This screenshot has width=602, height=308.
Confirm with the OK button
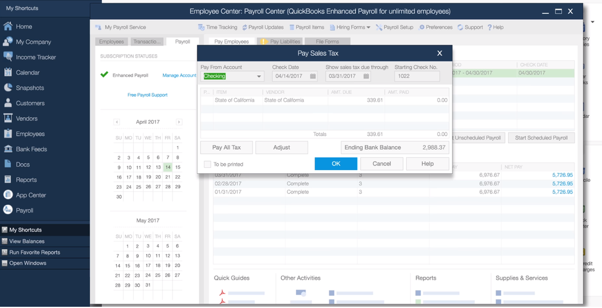(336, 164)
